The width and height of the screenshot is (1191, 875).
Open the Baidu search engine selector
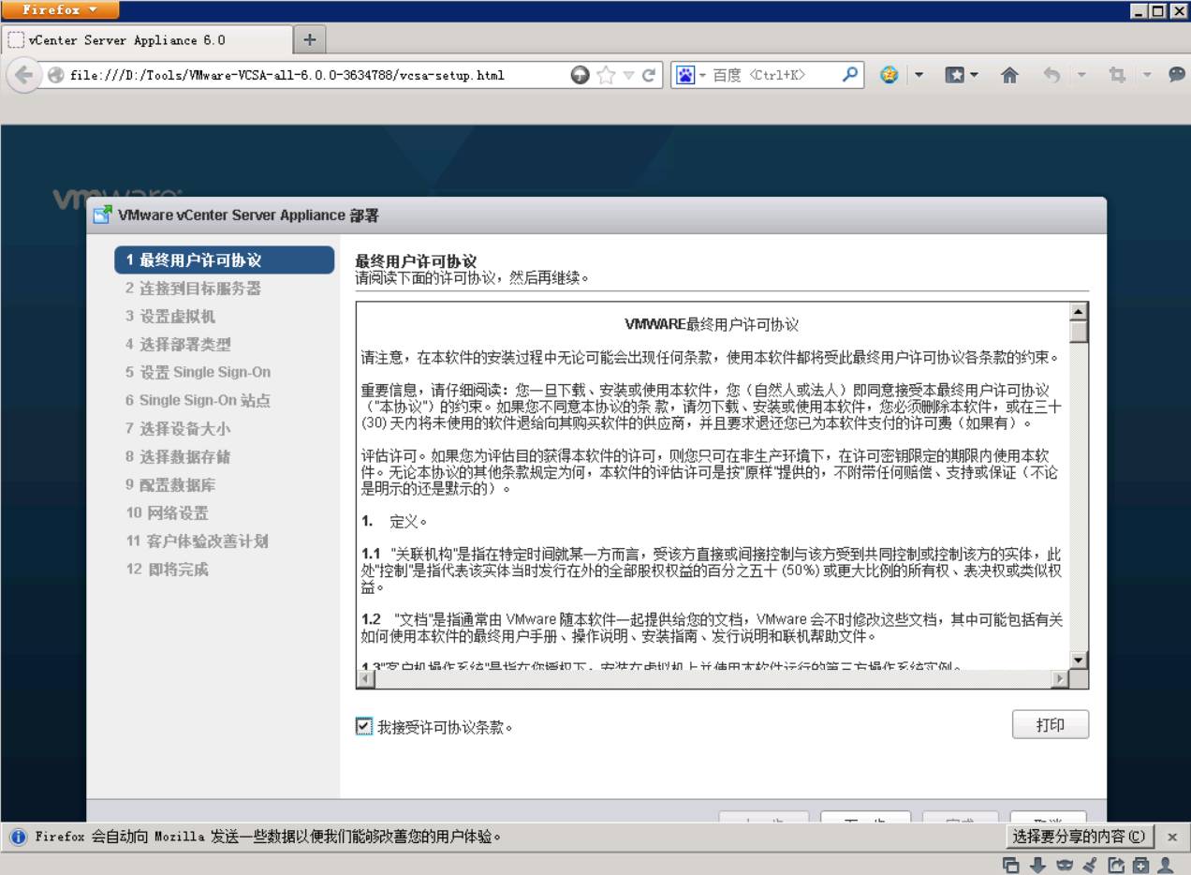689,75
